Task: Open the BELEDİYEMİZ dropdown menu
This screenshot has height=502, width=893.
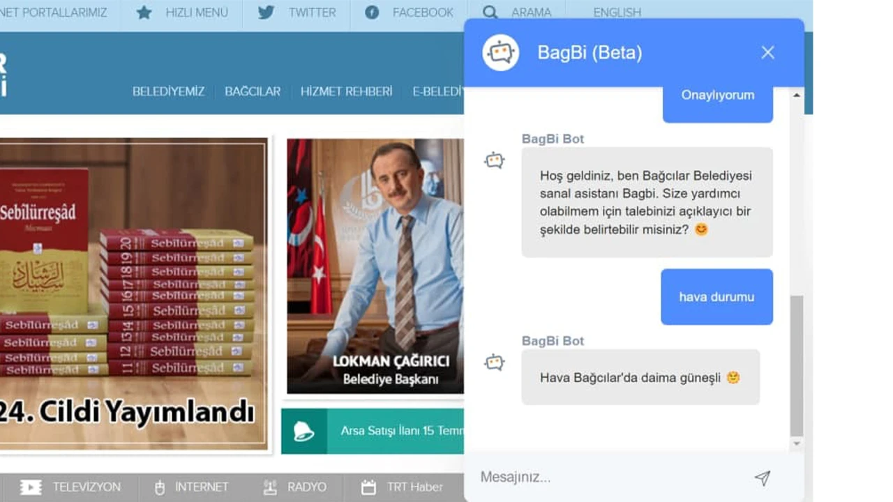Action: 167,91
